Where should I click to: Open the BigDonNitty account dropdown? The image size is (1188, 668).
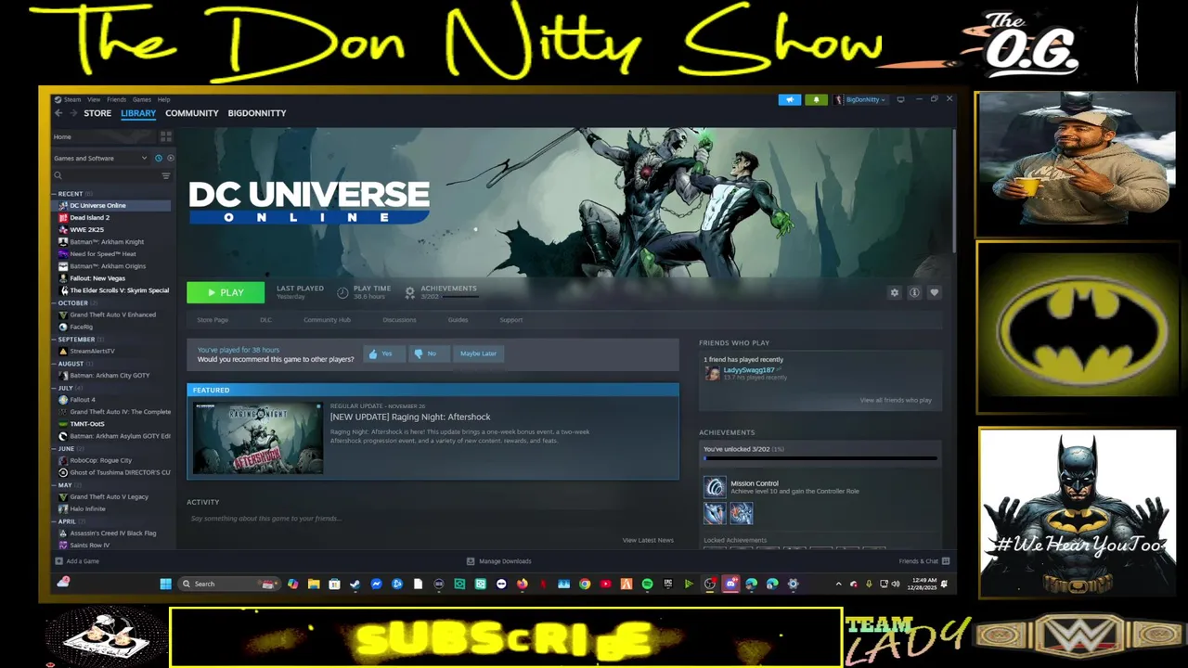860,99
